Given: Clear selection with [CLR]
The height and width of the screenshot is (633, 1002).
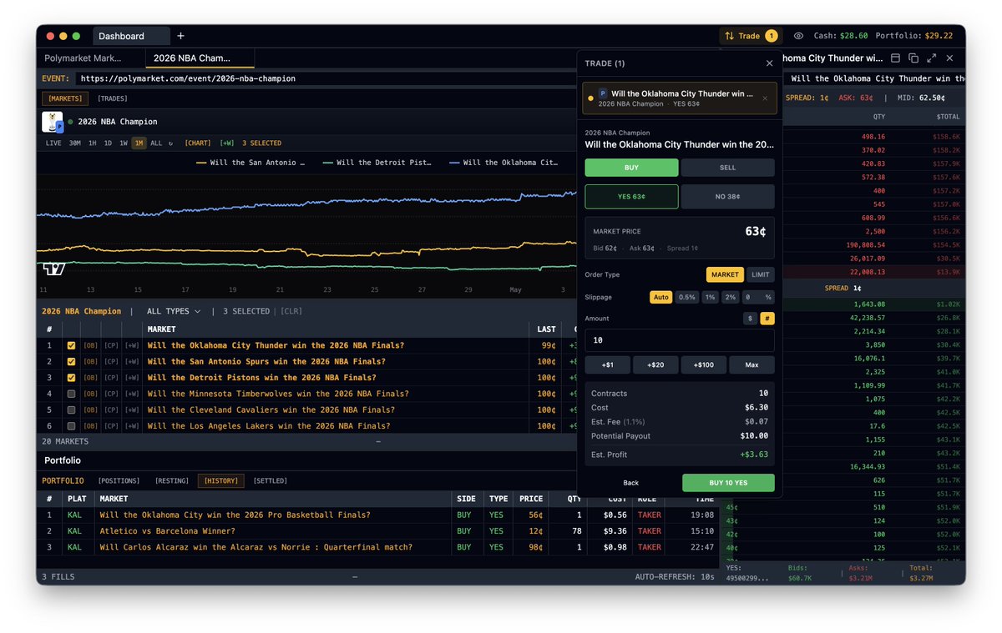Looking at the screenshot, I should coord(291,311).
